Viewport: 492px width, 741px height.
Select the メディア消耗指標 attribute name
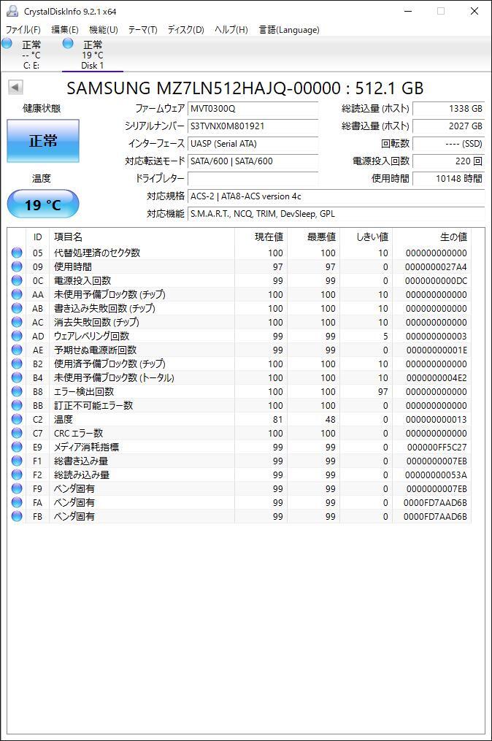[86, 447]
